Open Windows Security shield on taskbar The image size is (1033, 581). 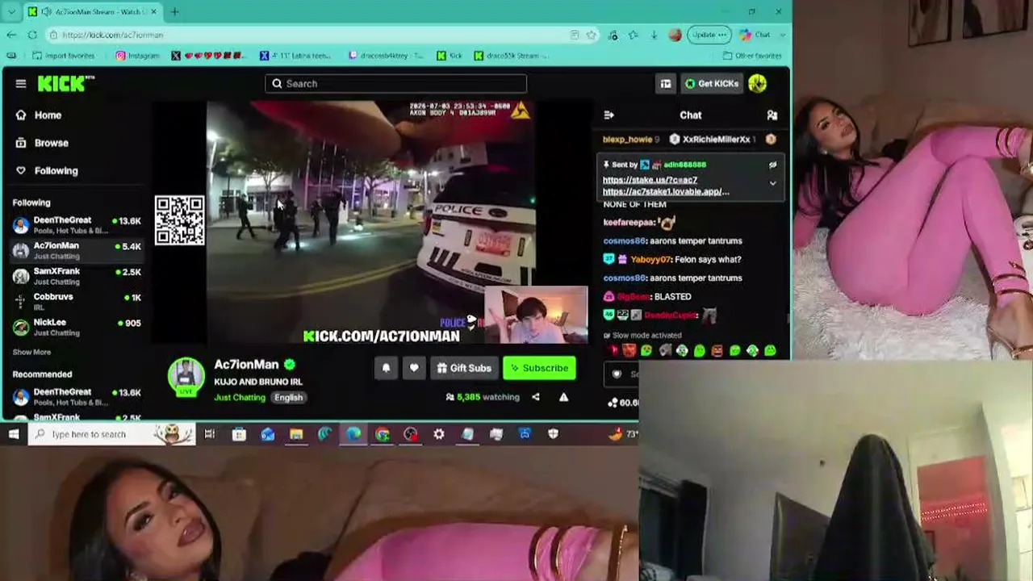click(553, 434)
